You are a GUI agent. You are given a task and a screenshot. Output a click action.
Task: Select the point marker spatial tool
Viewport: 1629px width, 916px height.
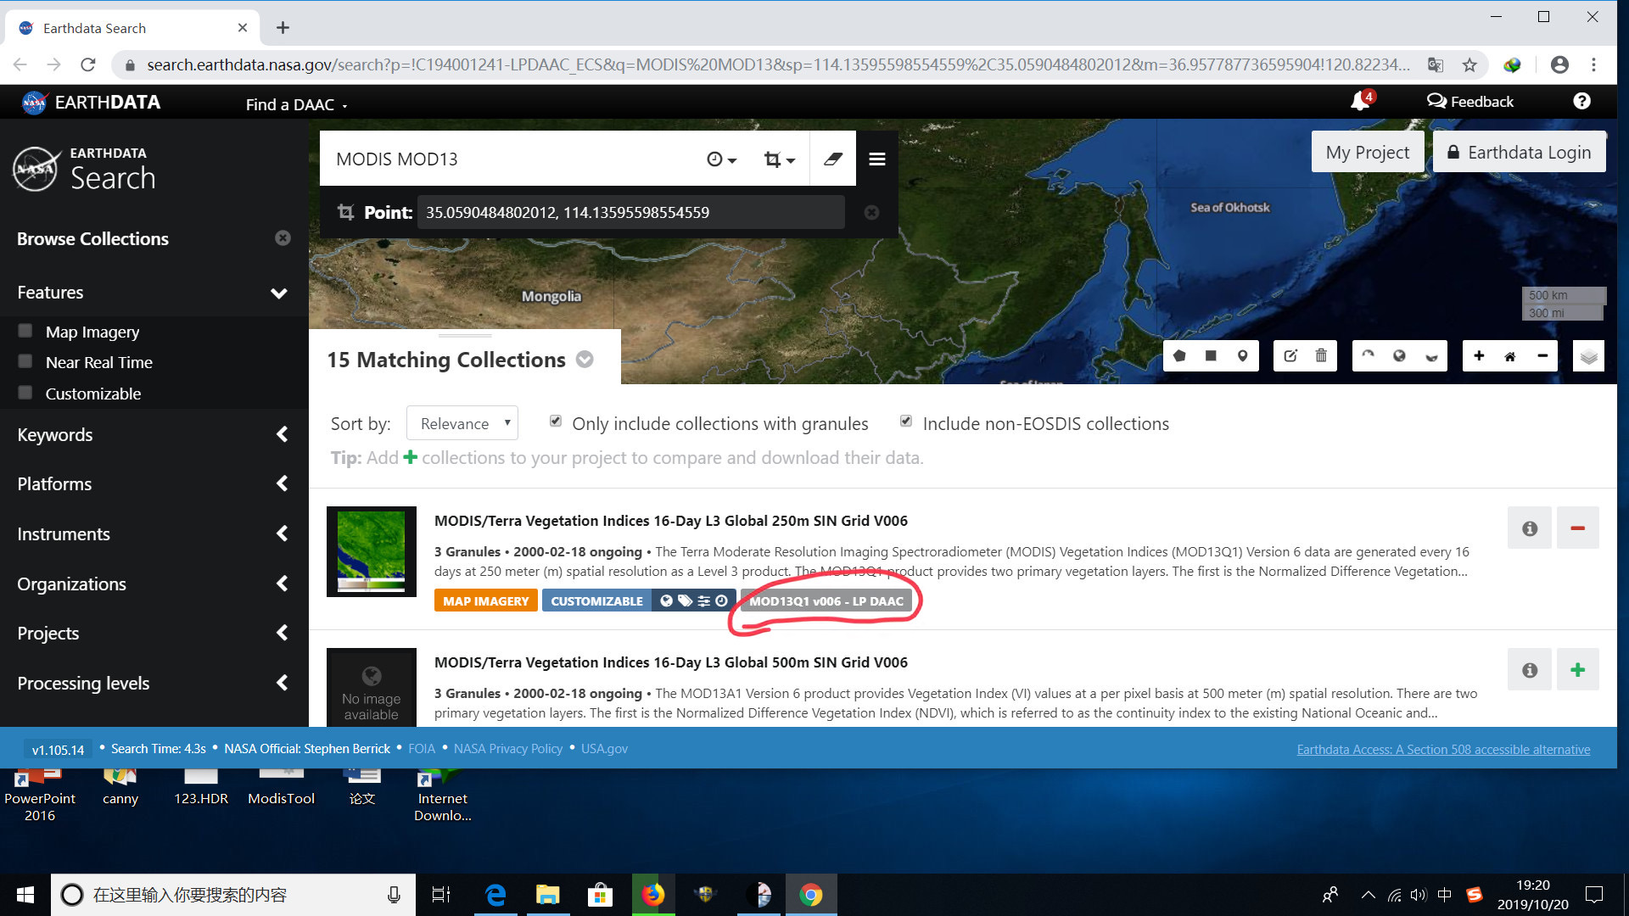tap(1242, 355)
